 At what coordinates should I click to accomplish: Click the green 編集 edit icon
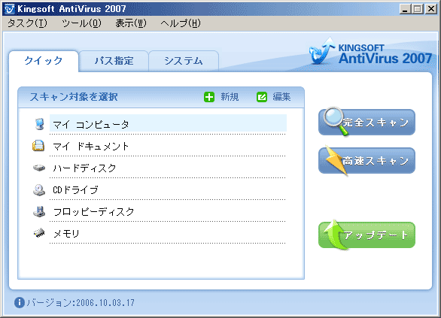click(x=262, y=97)
